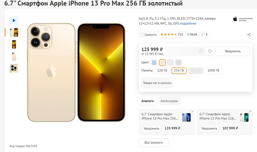Click the Apple authorized reseller logo
Screen dimensions: 257x152
[243, 19]
